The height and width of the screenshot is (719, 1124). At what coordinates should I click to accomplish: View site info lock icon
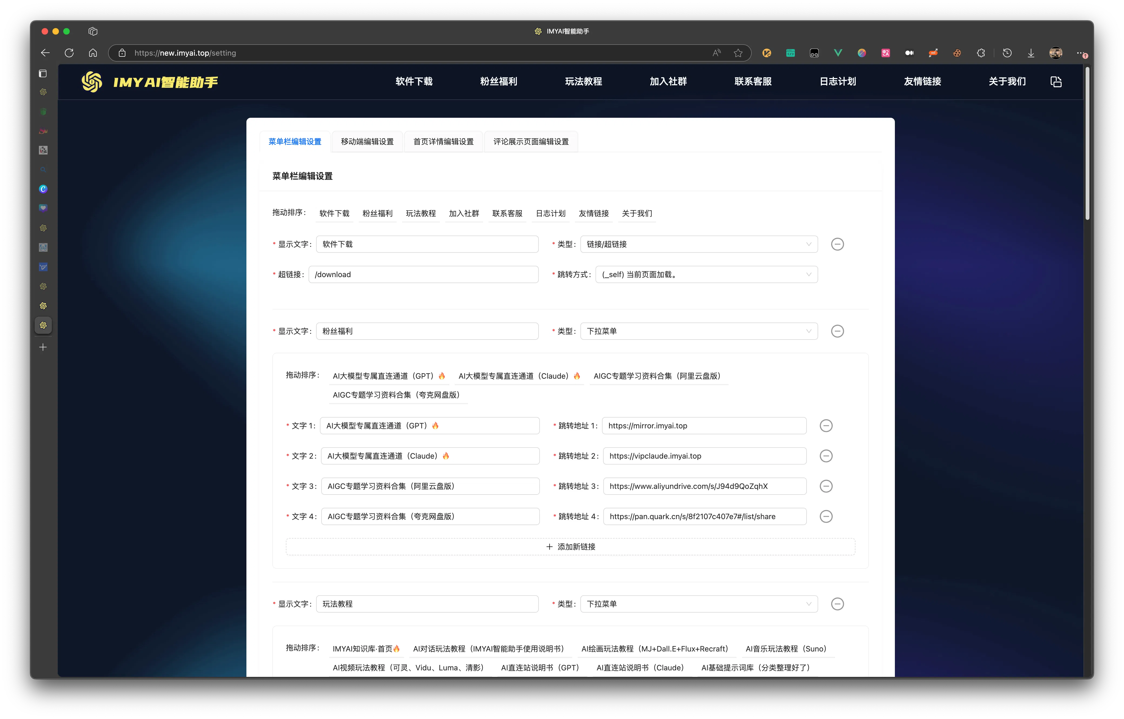point(122,53)
